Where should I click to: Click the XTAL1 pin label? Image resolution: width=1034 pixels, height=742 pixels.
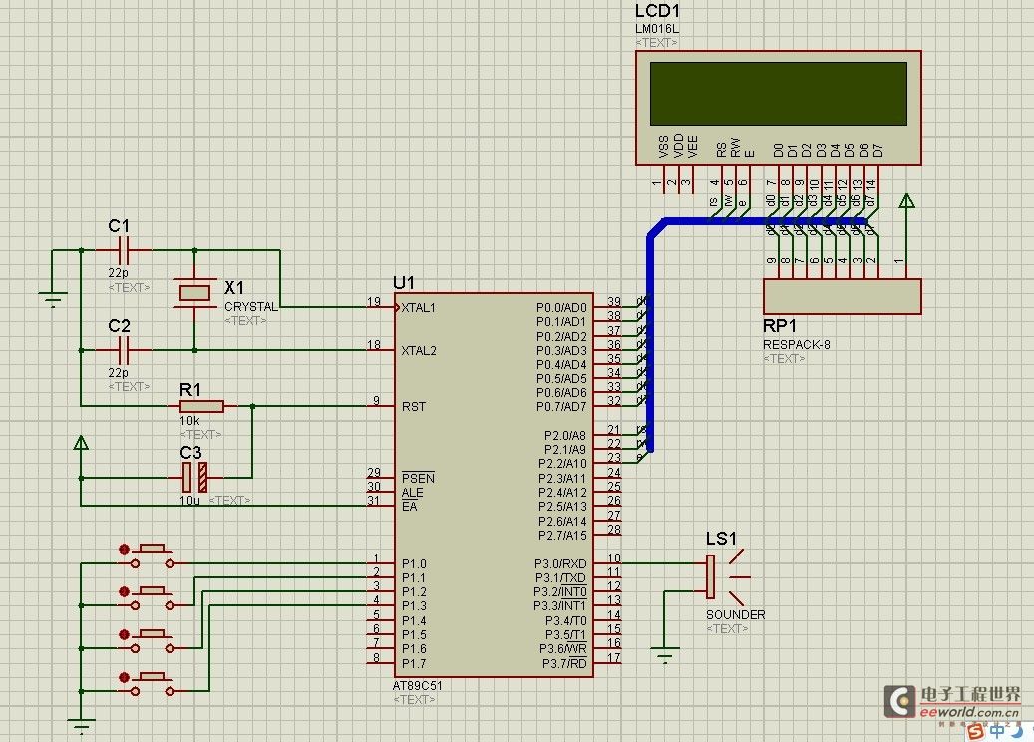(418, 307)
